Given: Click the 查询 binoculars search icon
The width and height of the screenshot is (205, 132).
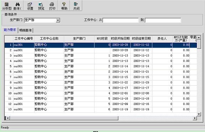Looking at the screenshot, I should pos(17,4).
